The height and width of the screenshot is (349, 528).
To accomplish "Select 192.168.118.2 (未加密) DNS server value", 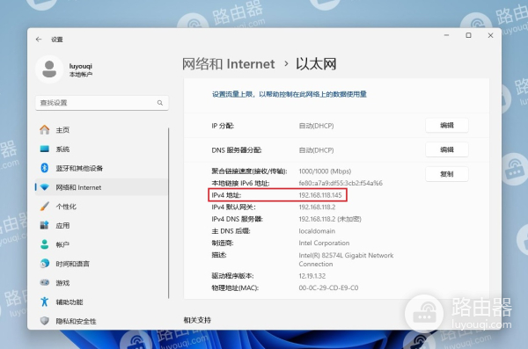I will [x=330, y=219].
